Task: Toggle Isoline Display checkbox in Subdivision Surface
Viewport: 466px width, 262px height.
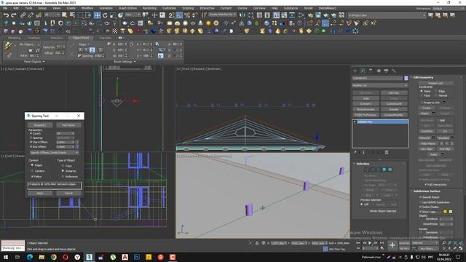Action: point(421,207)
